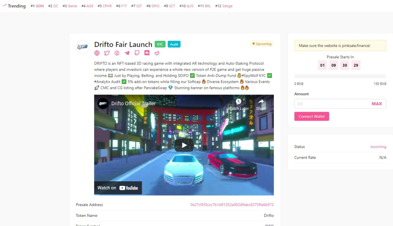Open video via Watch on YouTube
Image resolution: width=393 pixels, height=226 pixels.
click(118, 188)
